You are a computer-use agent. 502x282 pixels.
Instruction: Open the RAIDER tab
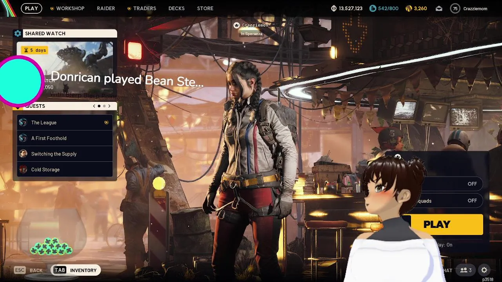[x=106, y=8]
